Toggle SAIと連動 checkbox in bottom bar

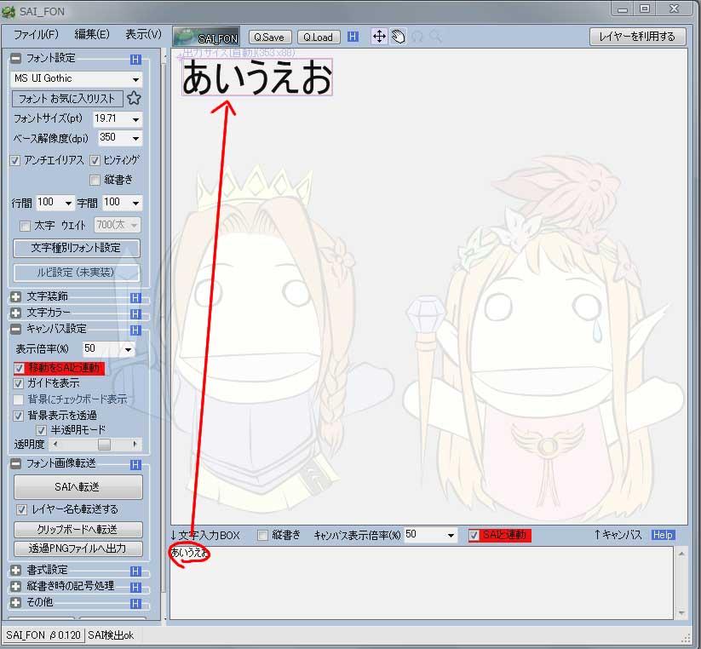(474, 535)
